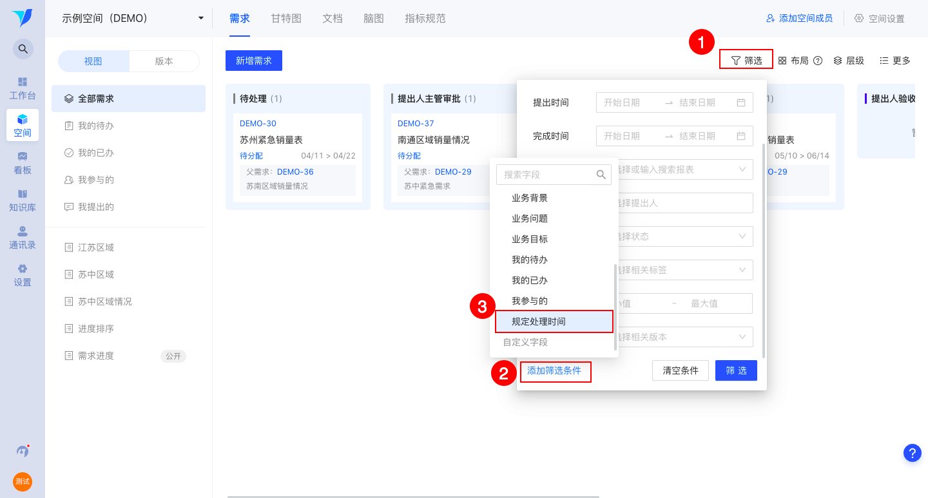Click the sidebar search magnifier icon
Image resolution: width=928 pixels, height=498 pixels.
click(23, 48)
